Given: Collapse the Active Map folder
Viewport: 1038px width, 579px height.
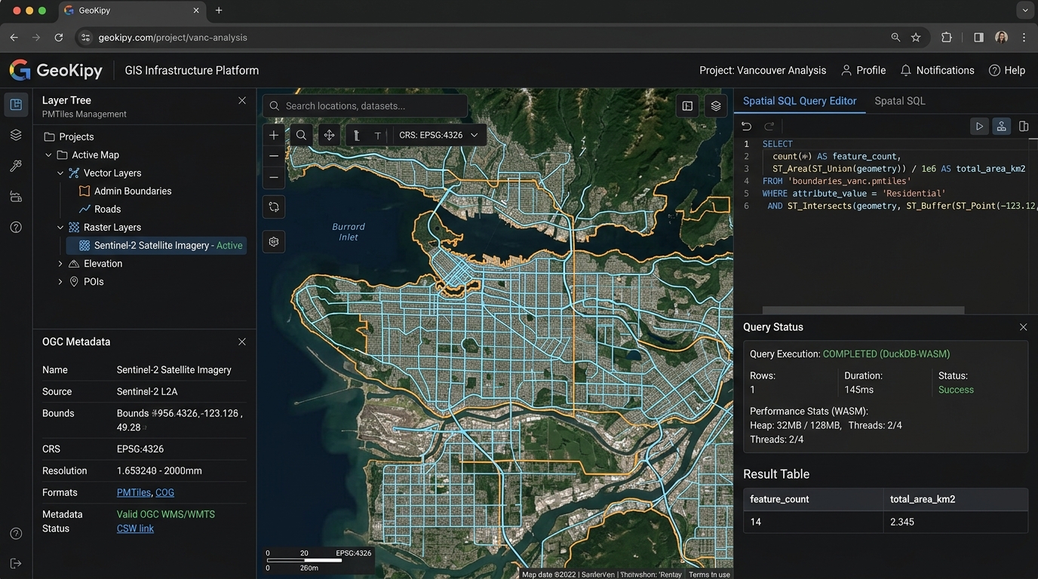Looking at the screenshot, I should click(48, 155).
